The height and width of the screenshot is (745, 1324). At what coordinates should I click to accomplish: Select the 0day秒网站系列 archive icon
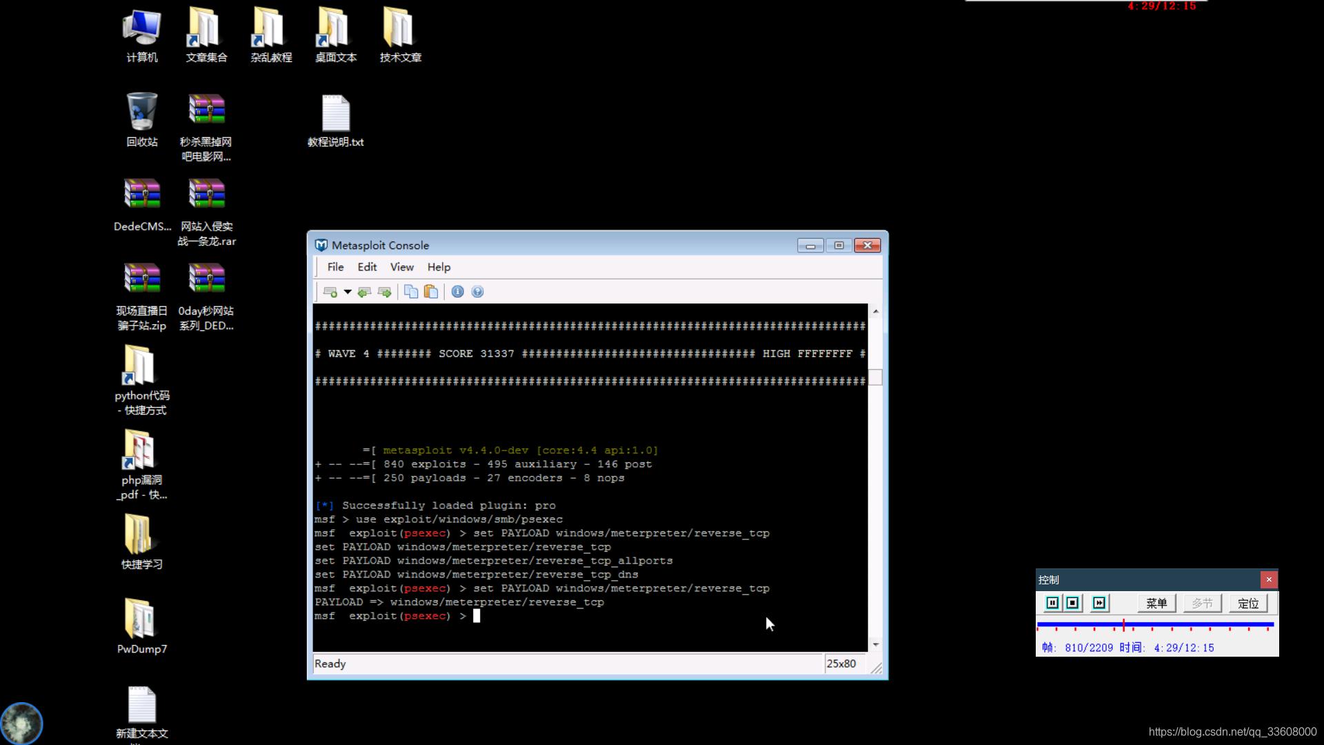(206, 297)
